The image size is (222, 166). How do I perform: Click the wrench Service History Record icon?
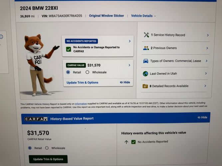point(146,35)
